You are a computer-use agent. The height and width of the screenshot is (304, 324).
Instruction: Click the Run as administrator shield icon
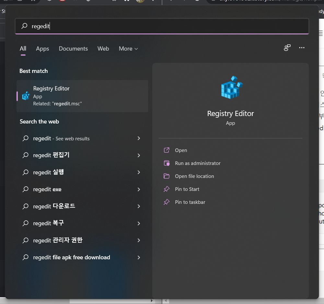click(x=167, y=163)
